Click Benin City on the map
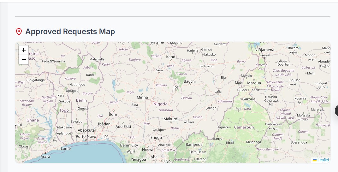This screenshot has height=172, width=338. click(x=129, y=145)
